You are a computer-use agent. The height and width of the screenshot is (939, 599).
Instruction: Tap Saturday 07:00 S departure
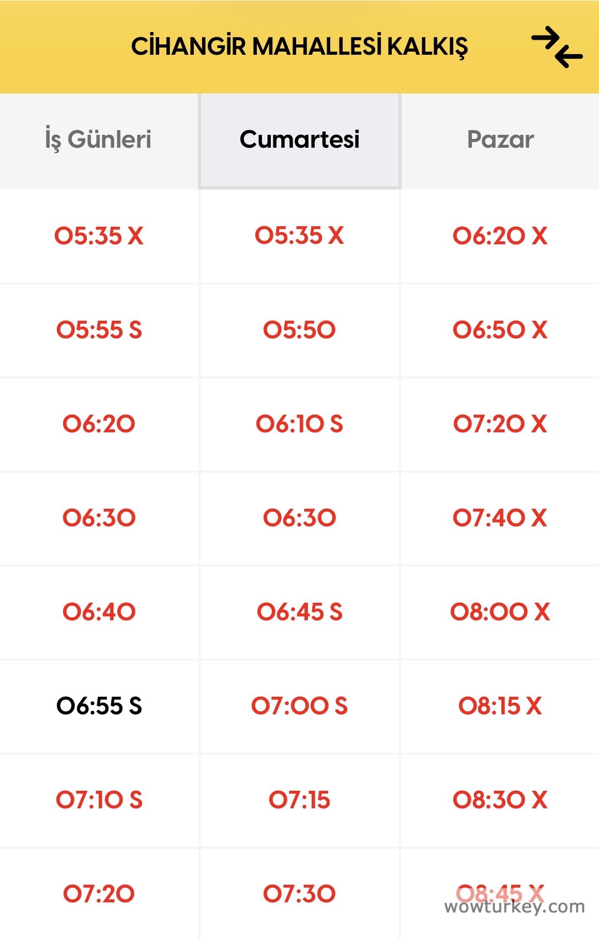point(300,706)
